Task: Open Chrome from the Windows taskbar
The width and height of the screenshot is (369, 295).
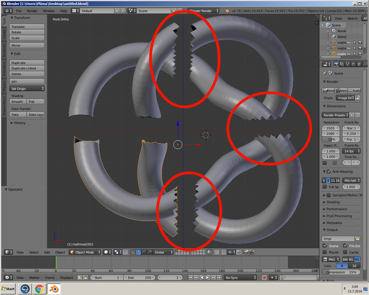Action: (39, 289)
